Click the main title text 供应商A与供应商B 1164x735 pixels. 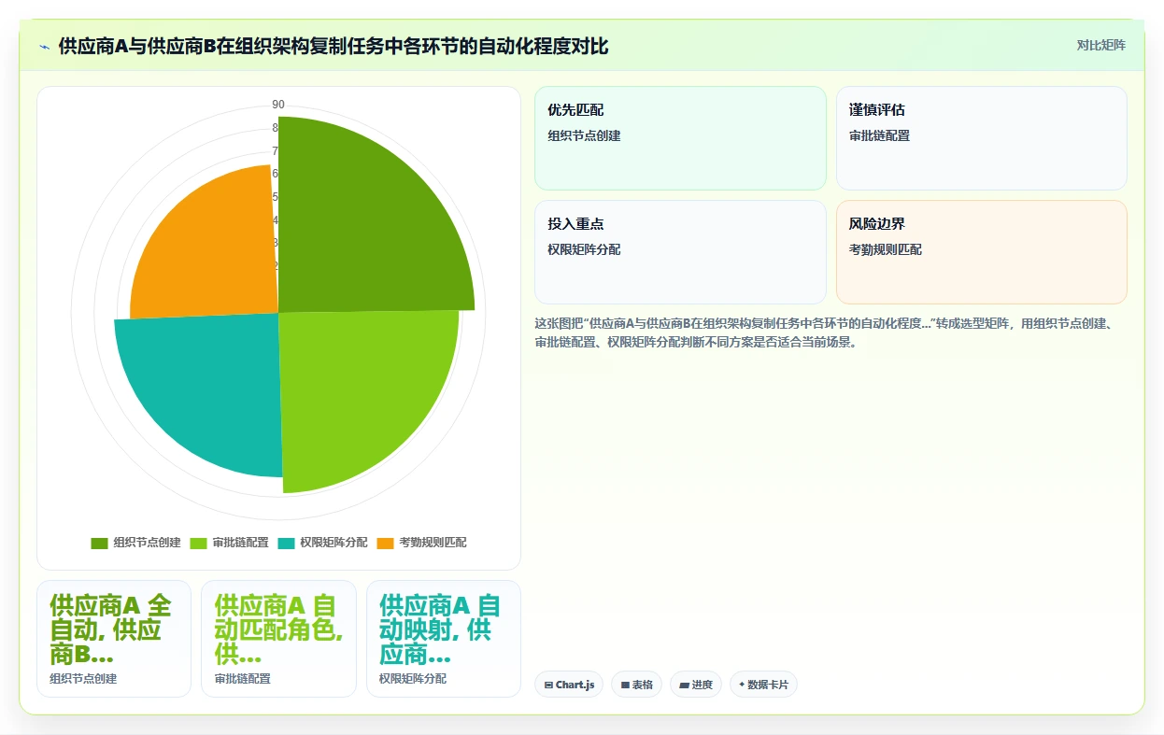point(334,47)
